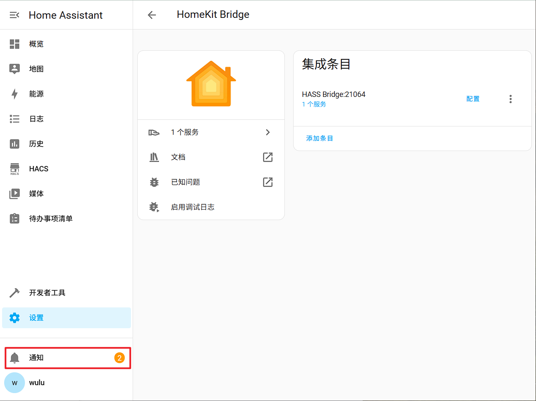
Task: Click the notification count badge 2
Action: [119, 358]
